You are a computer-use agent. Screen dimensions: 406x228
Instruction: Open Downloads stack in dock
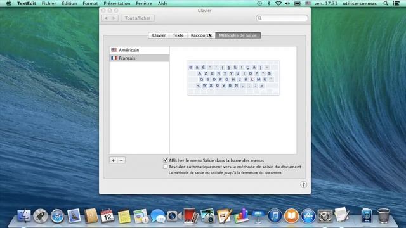pos(367,216)
